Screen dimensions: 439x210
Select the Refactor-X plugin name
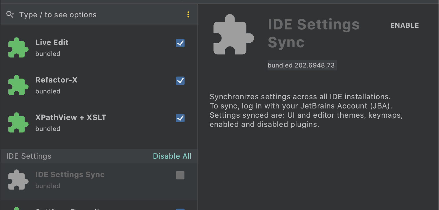[56, 80]
